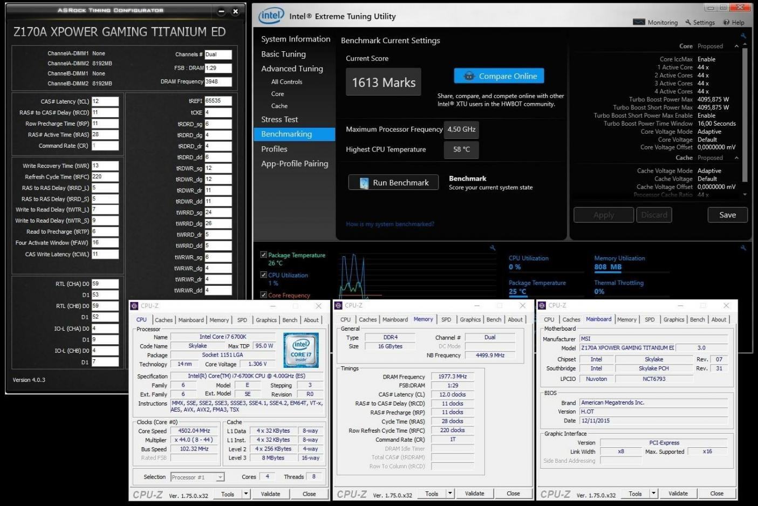The height and width of the screenshot is (506, 758).
Task: Open 'How is my system benchmarked?' link
Action: pyautogui.click(x=390, y=224)
